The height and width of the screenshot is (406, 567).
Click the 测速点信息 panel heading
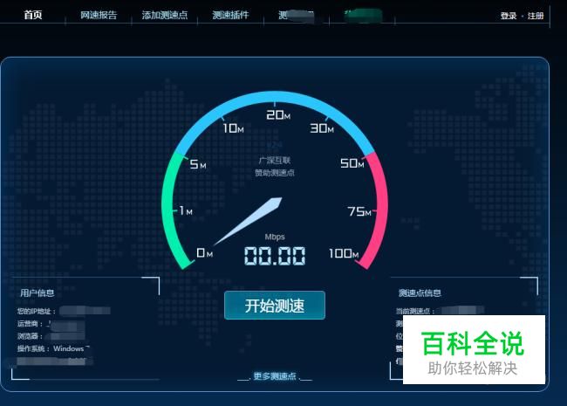pyautogui.click(x=420, y=292)
